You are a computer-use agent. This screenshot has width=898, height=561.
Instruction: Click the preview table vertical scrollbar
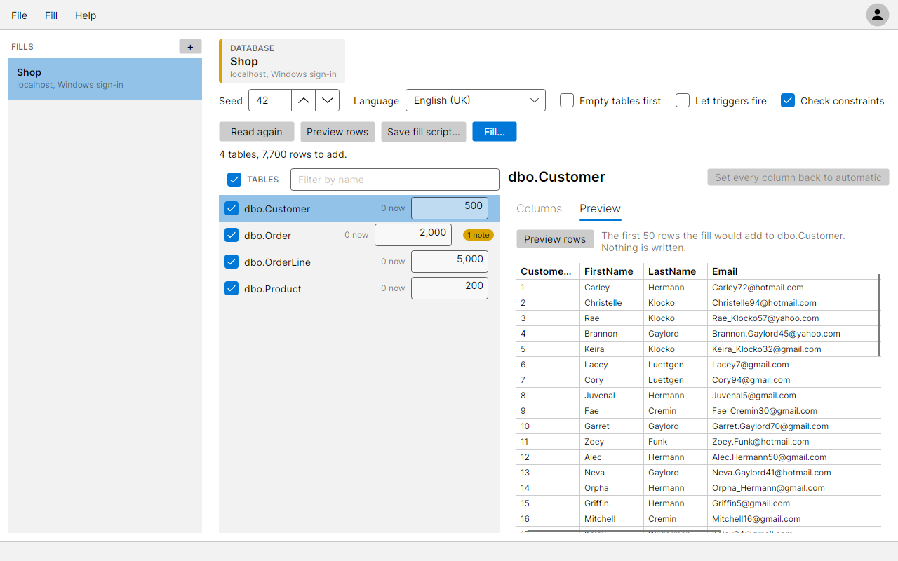[879, 316]
